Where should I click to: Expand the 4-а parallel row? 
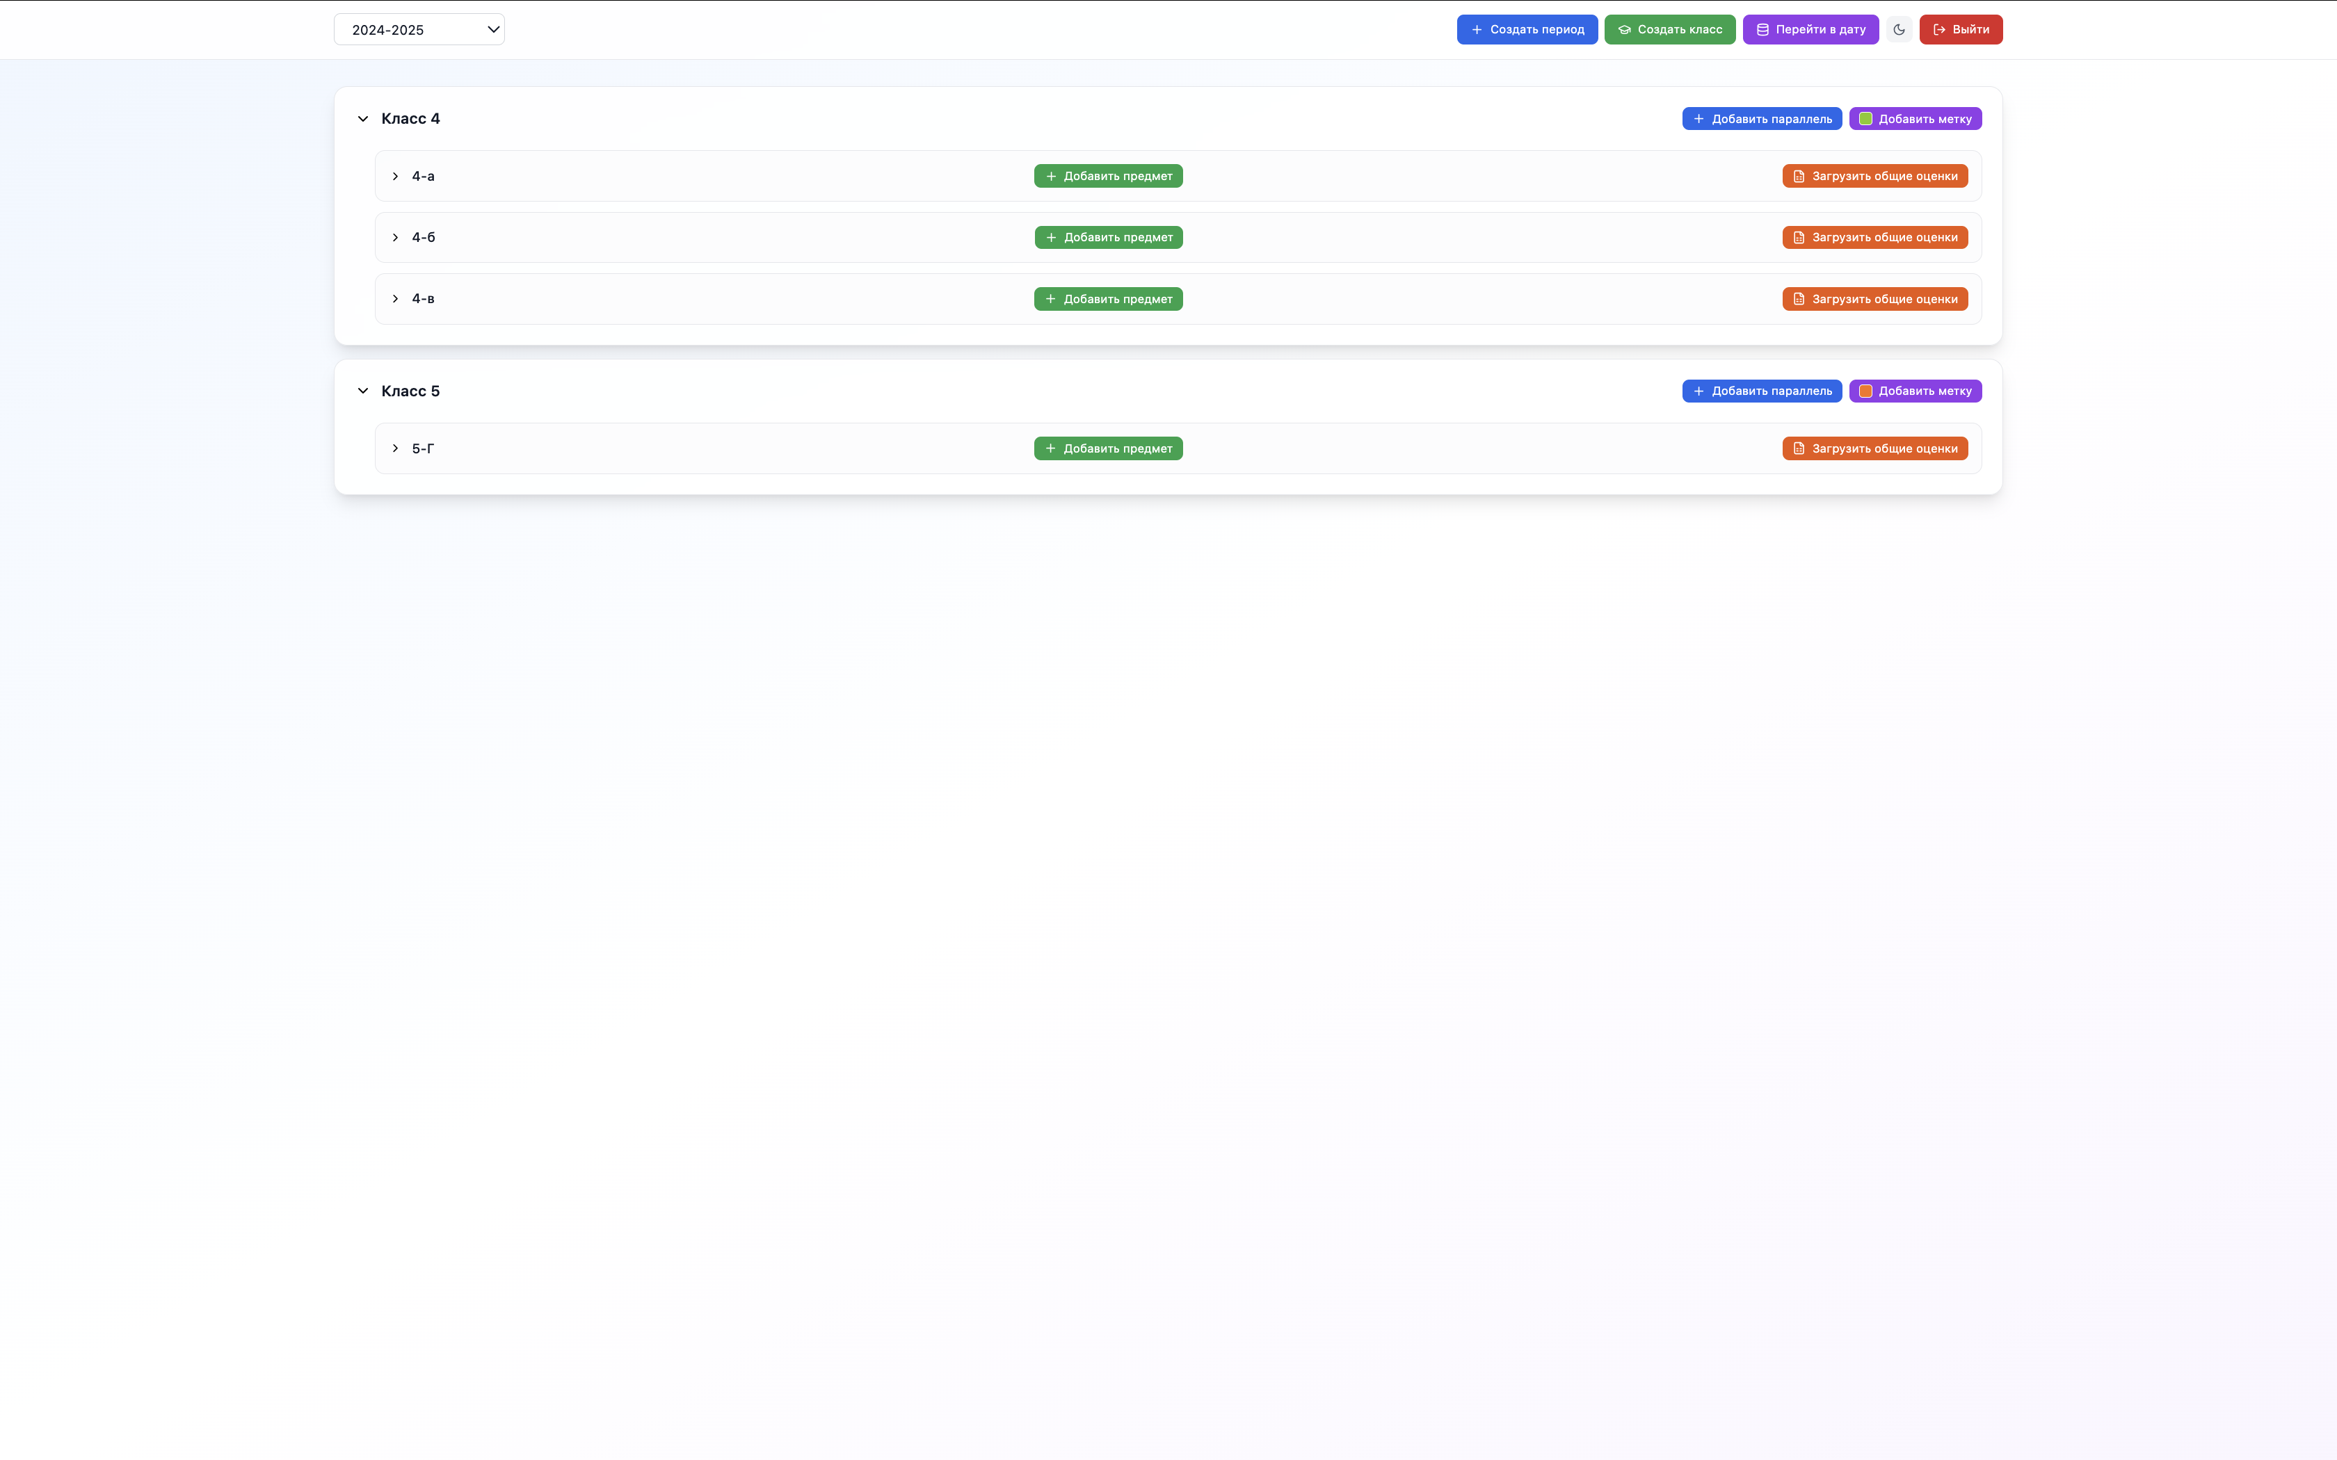395,176
